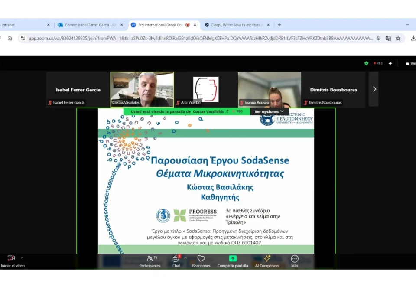Select Arci Viterbo participant tile
416x290 pixels.
tap(206, 89)
